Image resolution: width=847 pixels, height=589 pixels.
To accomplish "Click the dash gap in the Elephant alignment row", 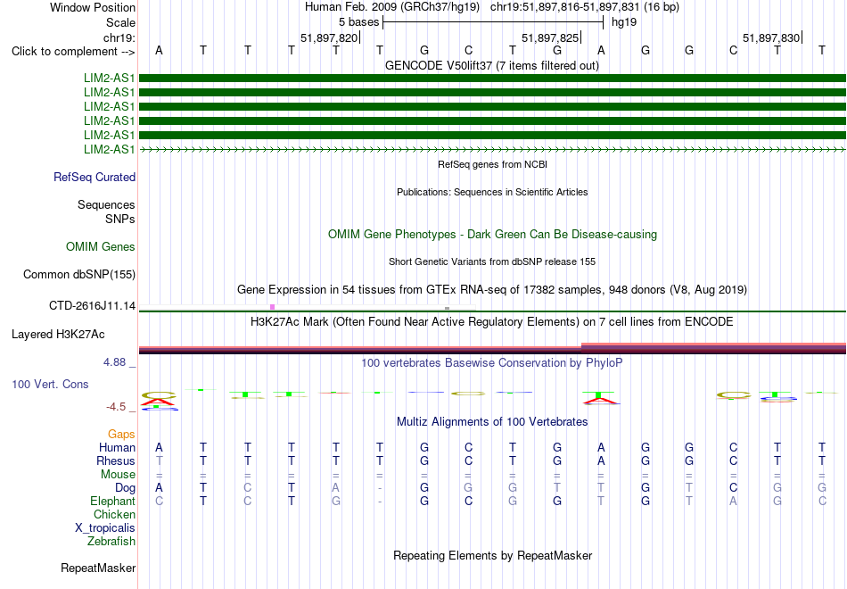I will [380, 502].
